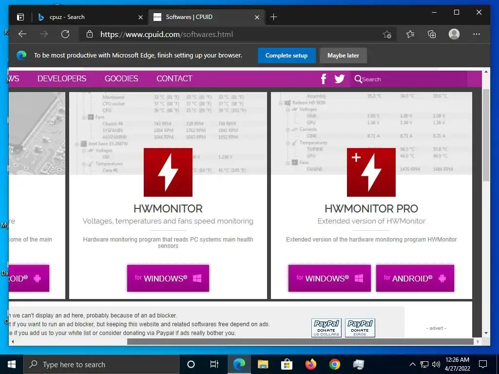
Task: Open Microsoft Store from taskbar
Action: [287, 364]
